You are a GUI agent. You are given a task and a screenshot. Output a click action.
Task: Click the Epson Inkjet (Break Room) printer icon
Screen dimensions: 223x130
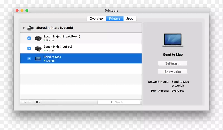(38, 38)
